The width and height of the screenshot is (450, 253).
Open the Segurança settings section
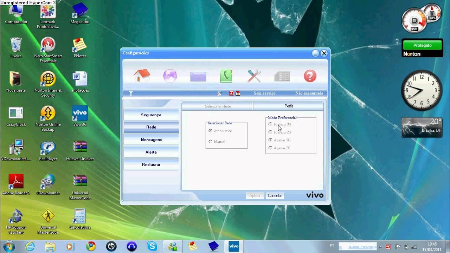pyautogui.click(x=151, y=115)
